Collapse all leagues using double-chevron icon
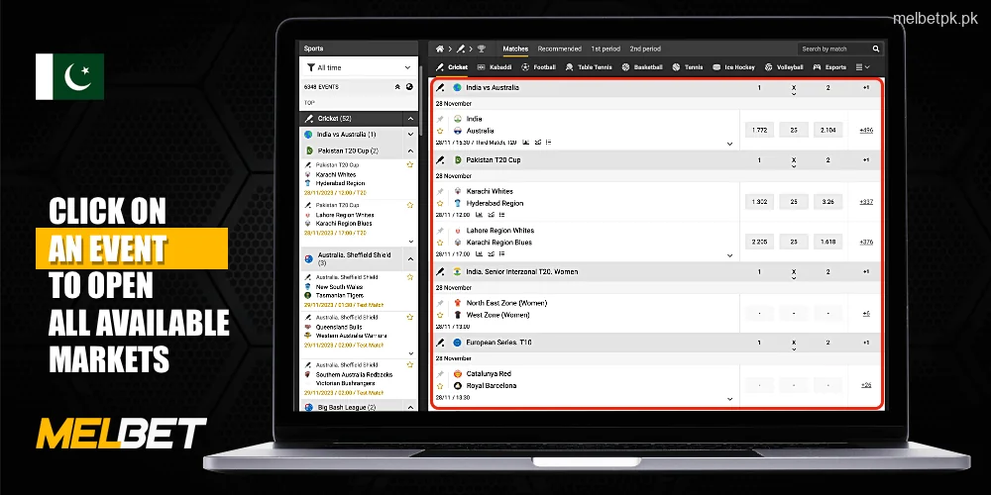The image size is (991, 495). pos(397,86)
